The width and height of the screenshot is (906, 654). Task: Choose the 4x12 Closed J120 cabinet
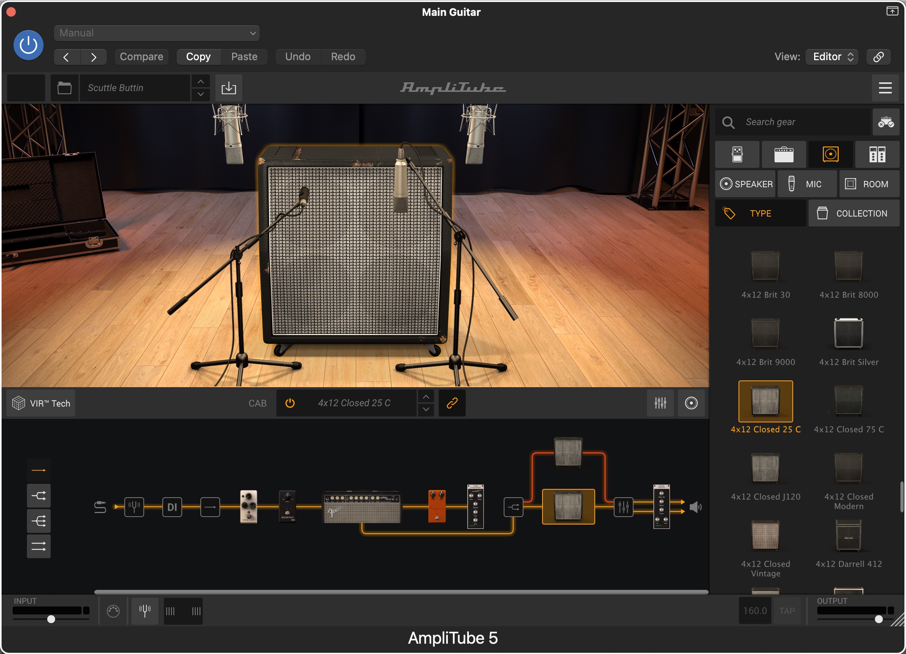click(765, 477)
